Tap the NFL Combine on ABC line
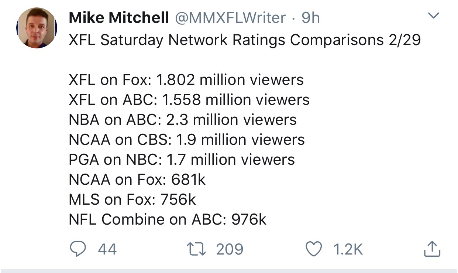Viewport: 458px width, 273px height. 168,219
